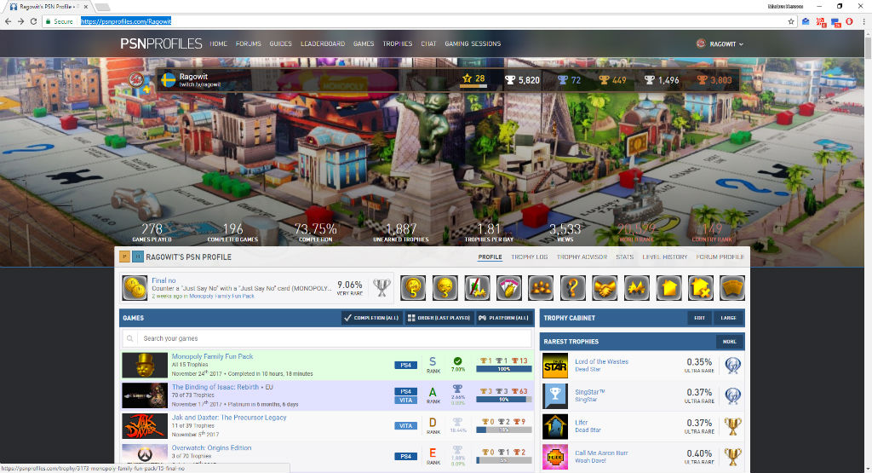Open the Call Me Aaron Burr trophy link
The width and height of the screenshot is (872, 473).
601,453
